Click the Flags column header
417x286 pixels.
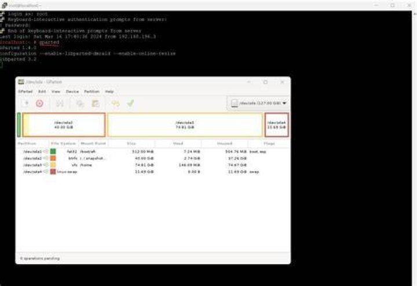(x=269, y=143)
